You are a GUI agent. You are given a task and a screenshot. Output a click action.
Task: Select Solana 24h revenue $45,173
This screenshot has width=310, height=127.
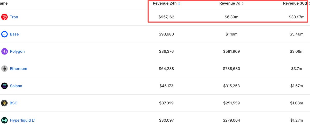(166, 86)
